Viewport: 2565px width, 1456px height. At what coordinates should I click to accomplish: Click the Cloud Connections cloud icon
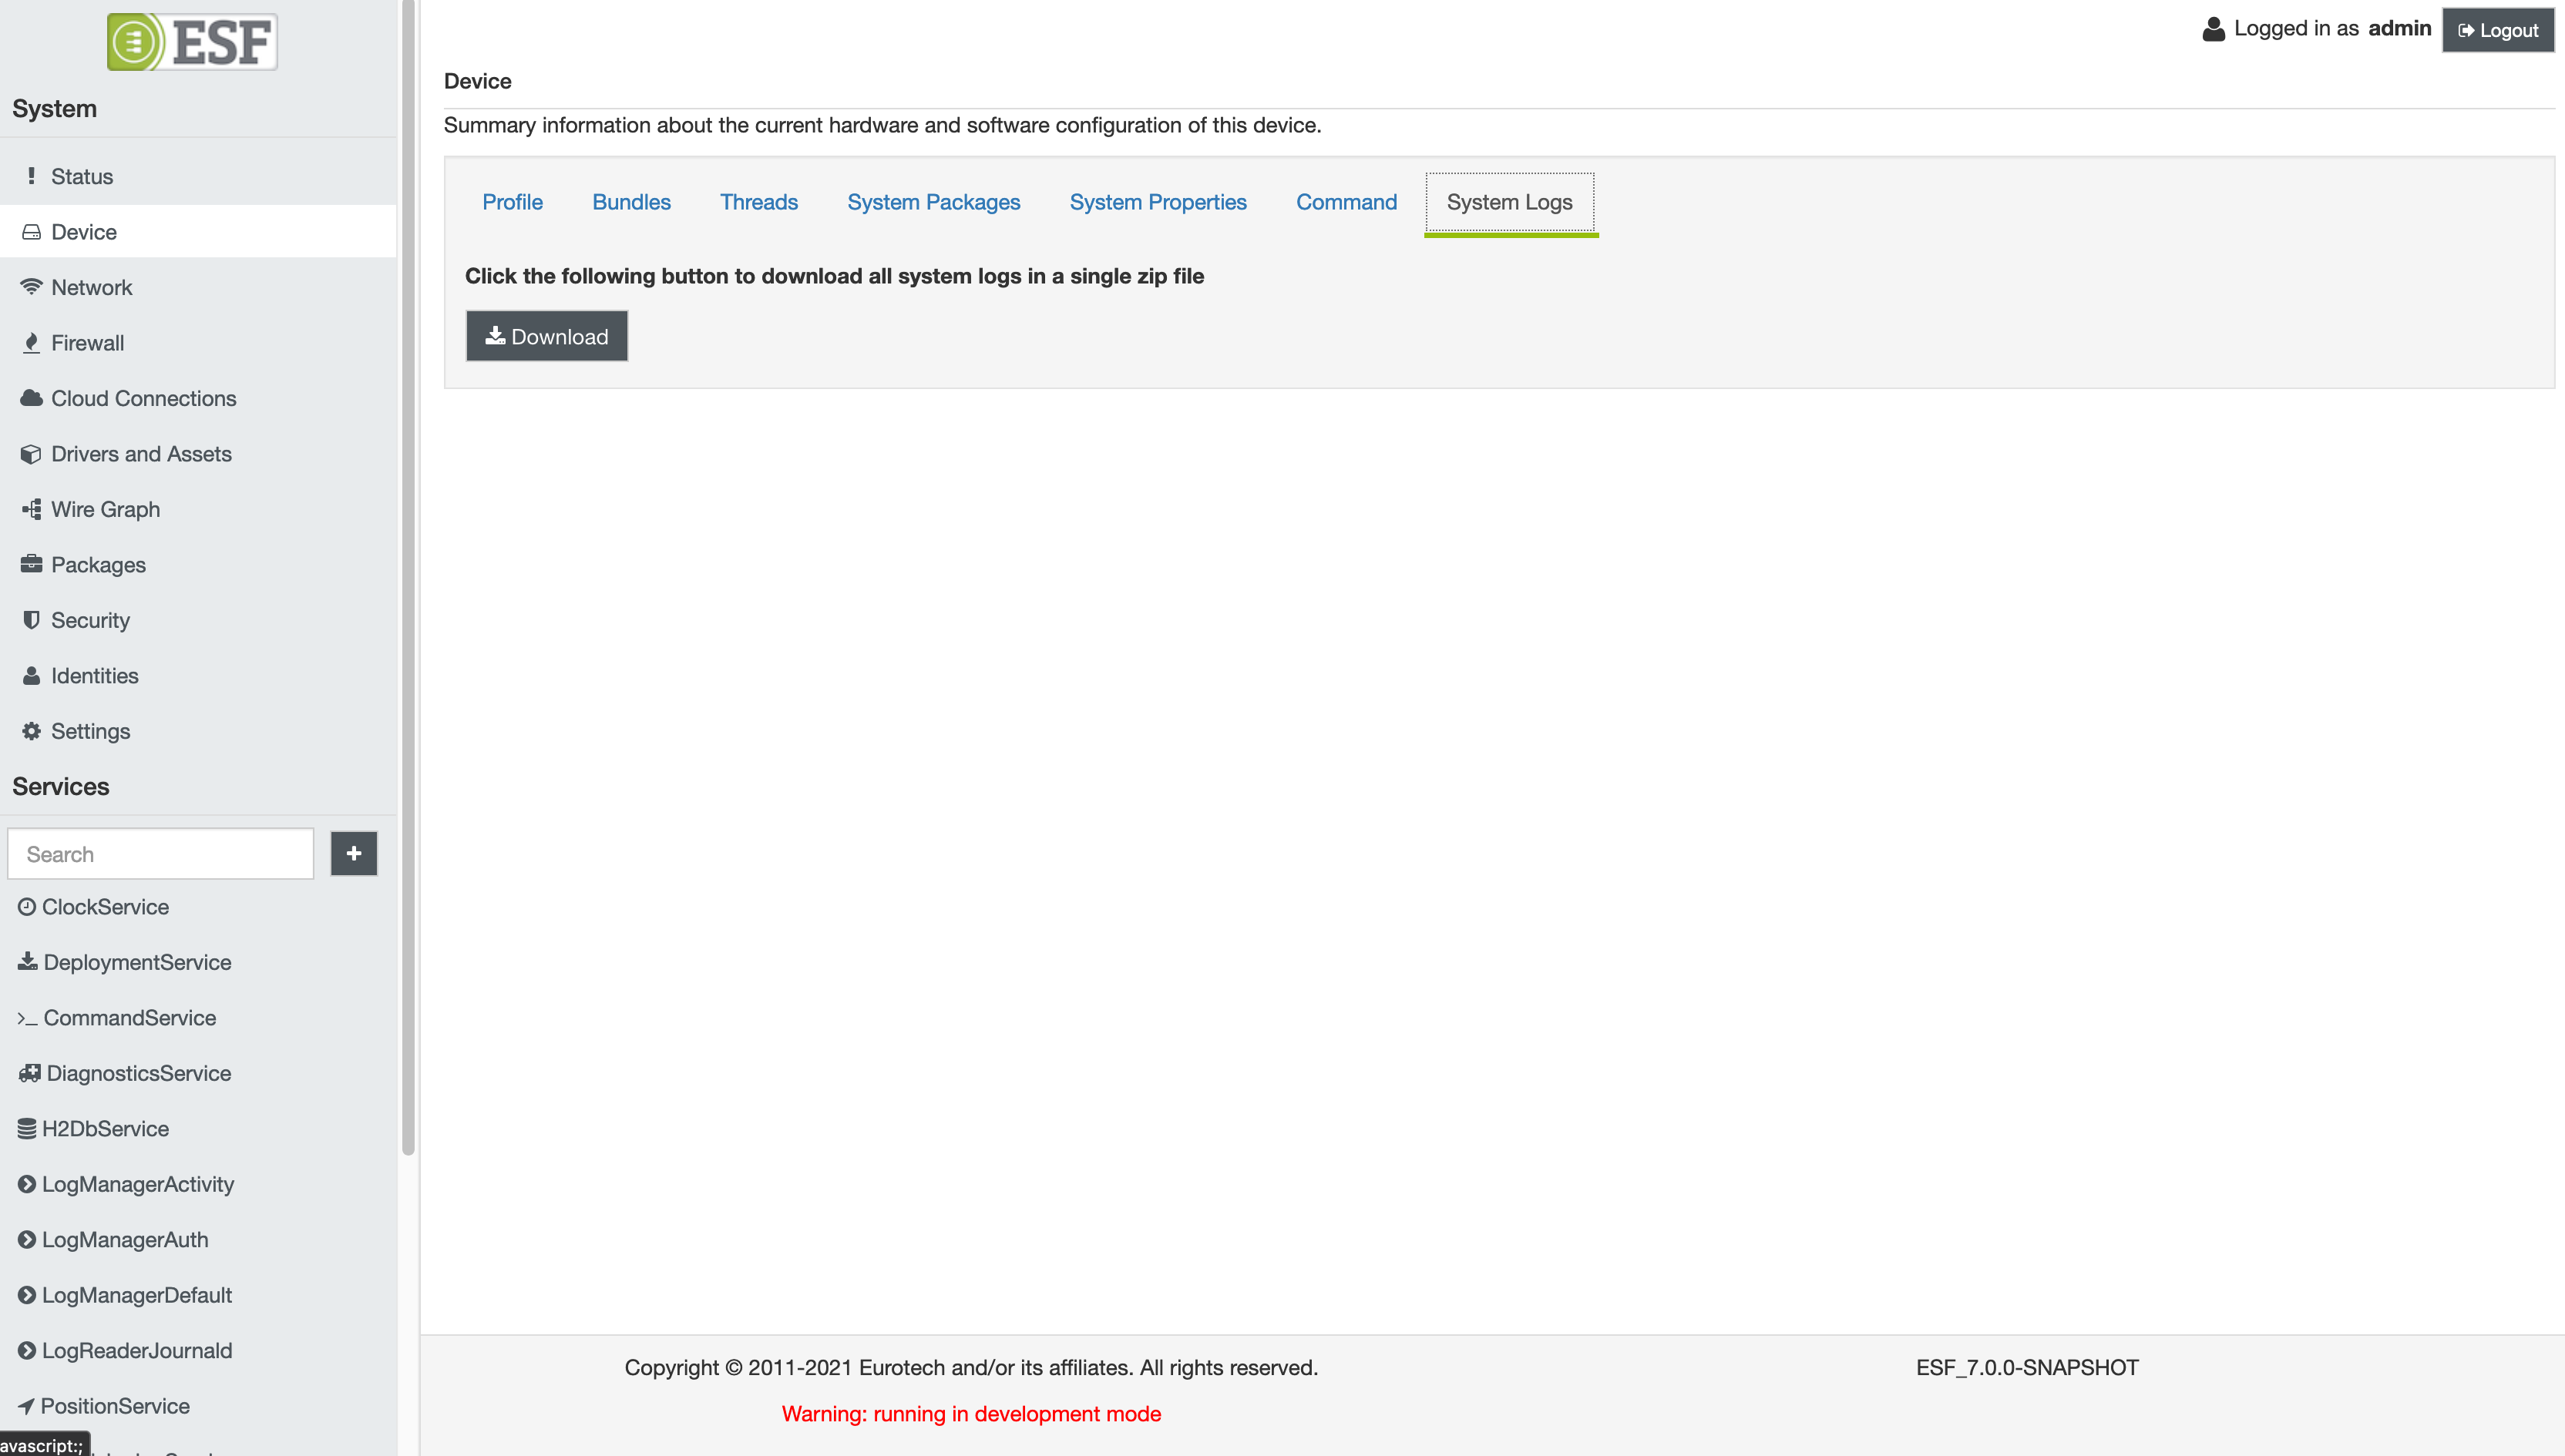[x=31, y=398]
